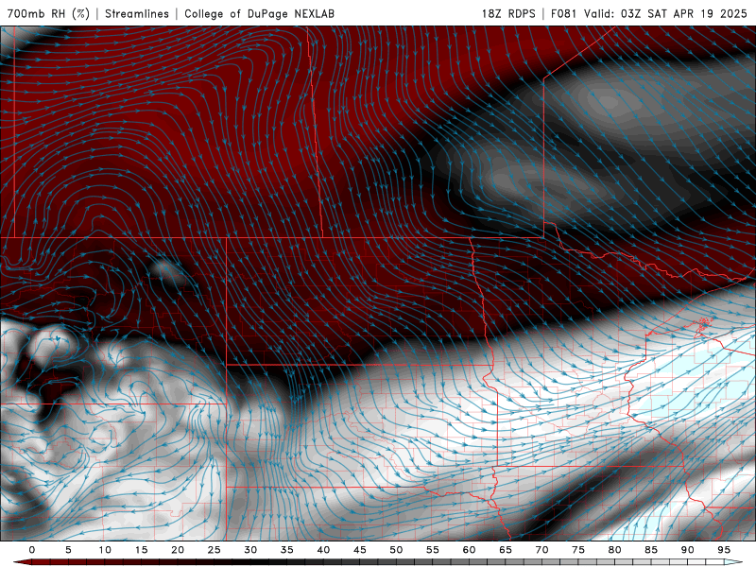Click the 85 value on the colorbar scale
This screenshot has height=567, width=756.
651,550
